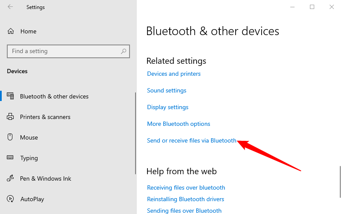Click the Bluetooth & other devices icon
The width and height of the screenshot is (342, 214).
point(11,96)
